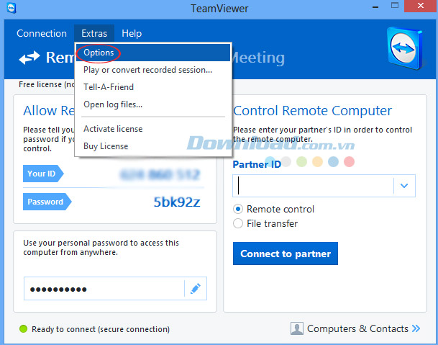Select the Remote control radio button

[238, 209]
